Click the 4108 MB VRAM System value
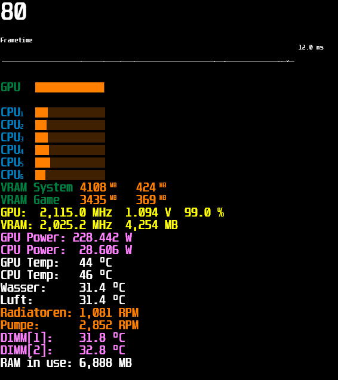The image size is (338, 380). pos(99,187)
